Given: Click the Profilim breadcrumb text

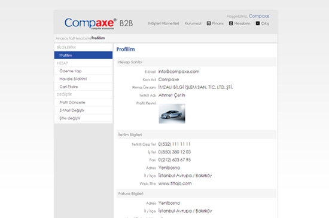Looking at the screenshot, I should [98, 38].
